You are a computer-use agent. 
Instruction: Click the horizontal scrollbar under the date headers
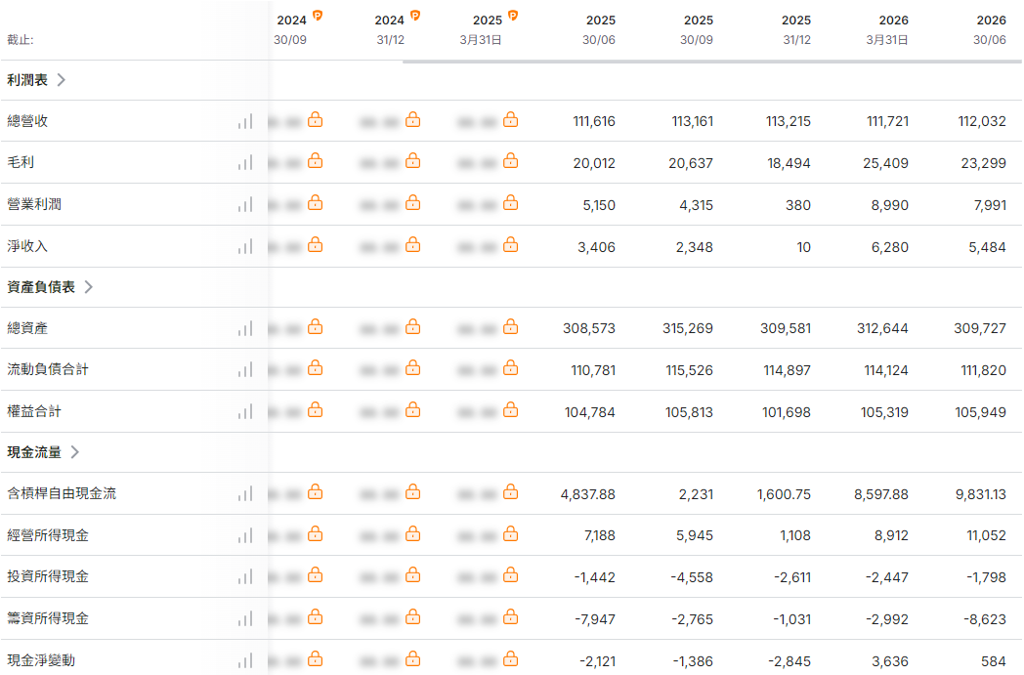coord(712,62)
